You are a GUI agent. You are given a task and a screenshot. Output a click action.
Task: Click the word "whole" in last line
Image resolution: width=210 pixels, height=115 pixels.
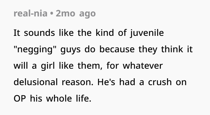pyautogui.click(x=59, y=99)
